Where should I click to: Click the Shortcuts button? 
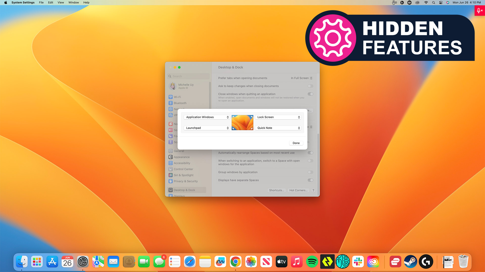[x=277, y=190]
